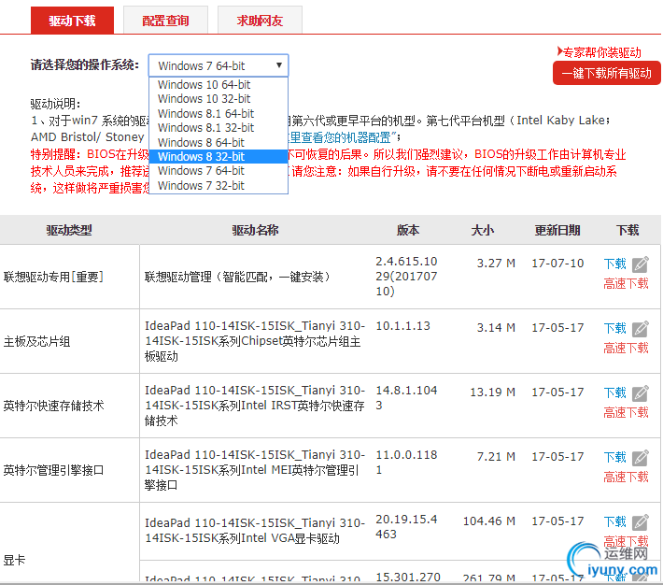Click Intel MEI英特尔管理引擎接口 name cell

click(x=255, y=470)
